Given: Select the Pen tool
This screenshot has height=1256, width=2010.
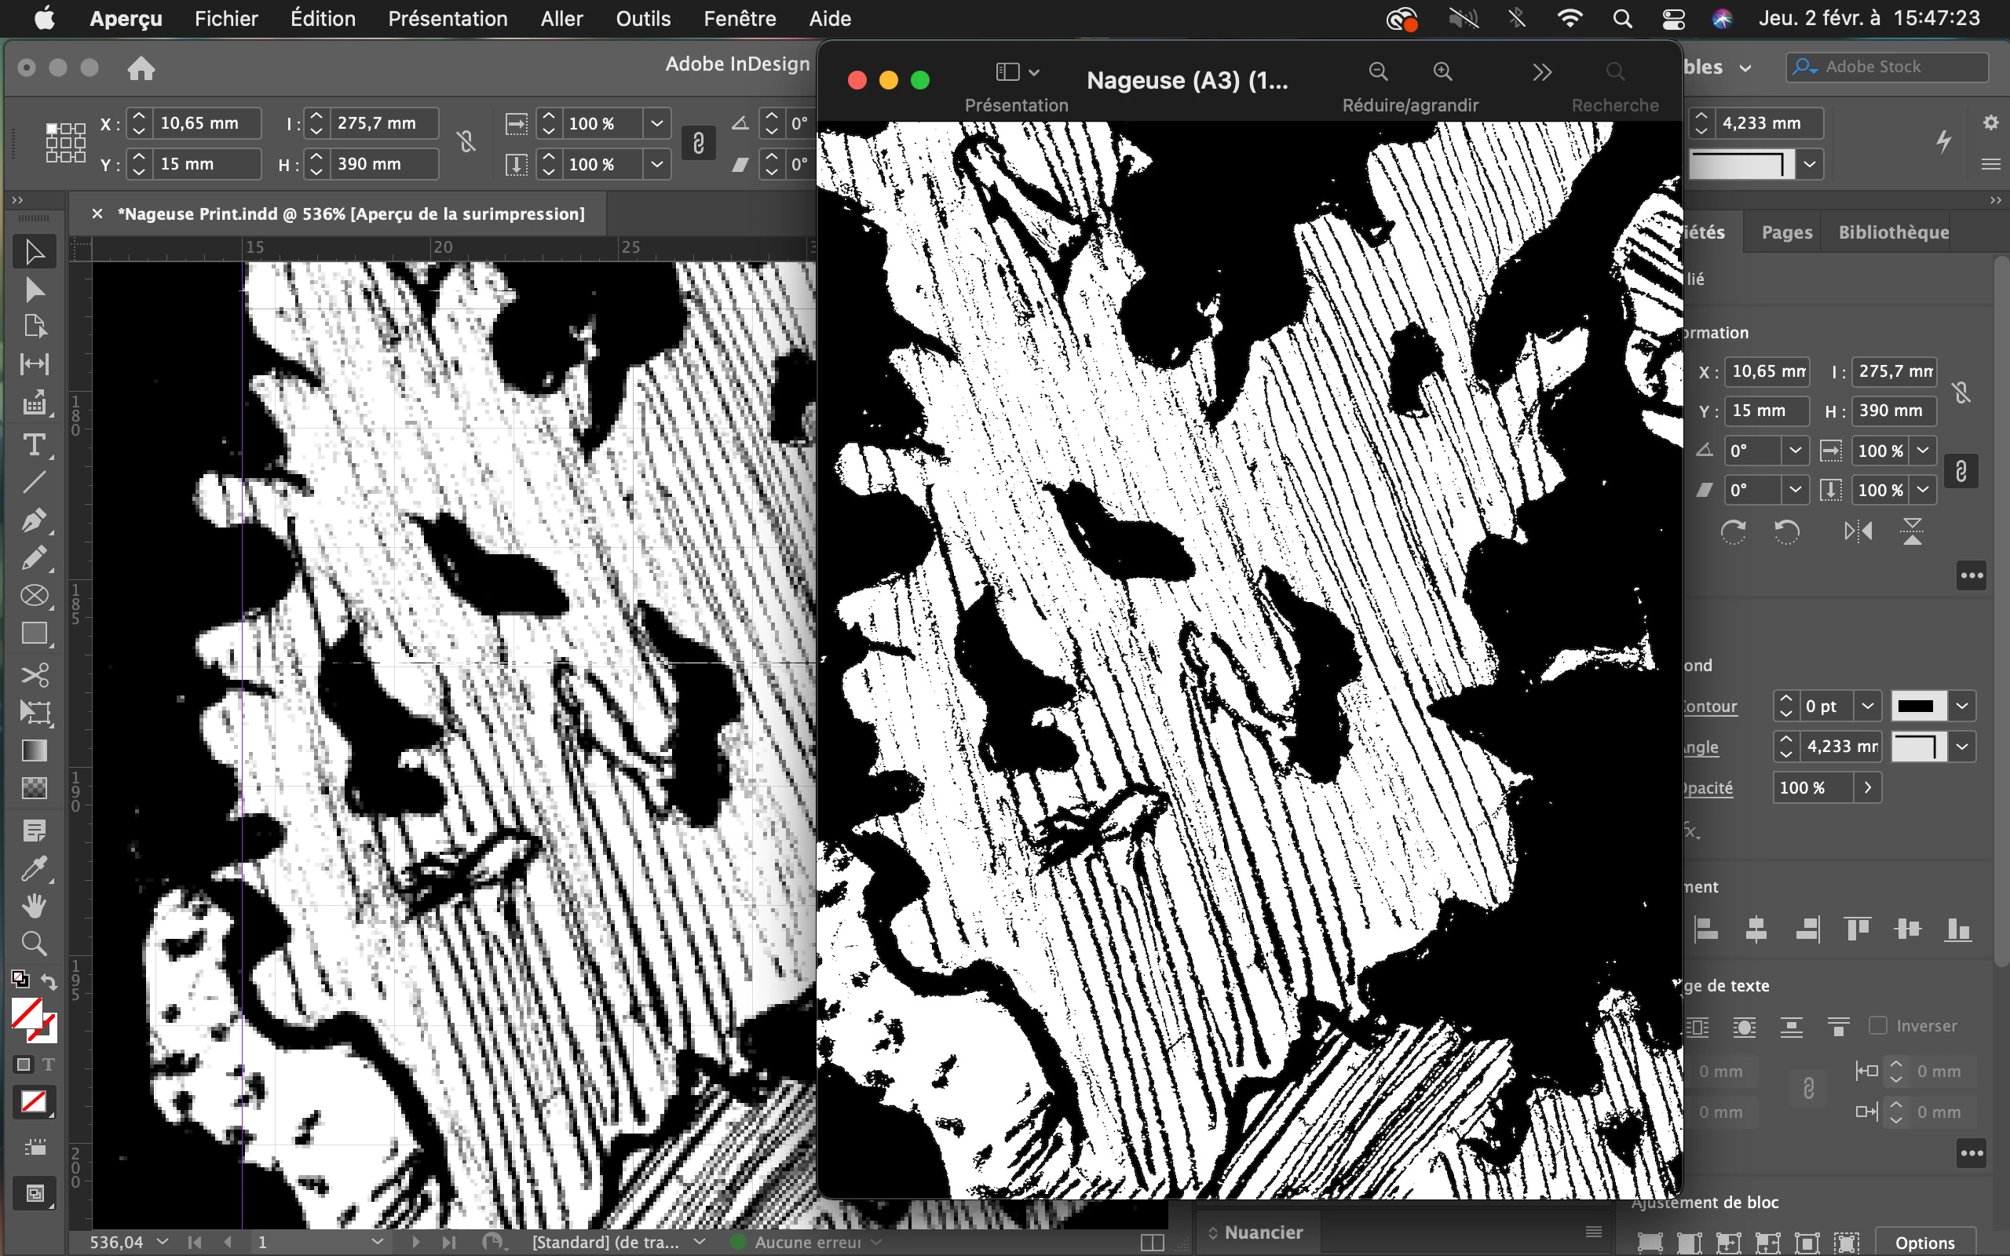Looking at the screenshot, I should click(34, 520).
